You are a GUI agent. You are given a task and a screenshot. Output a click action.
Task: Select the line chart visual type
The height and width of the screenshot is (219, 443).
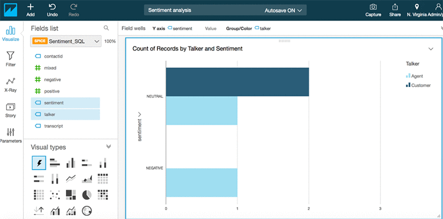(x=71, y=179)
